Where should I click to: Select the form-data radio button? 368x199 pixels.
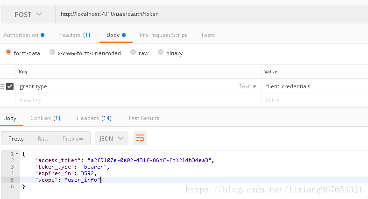(8, 52)
